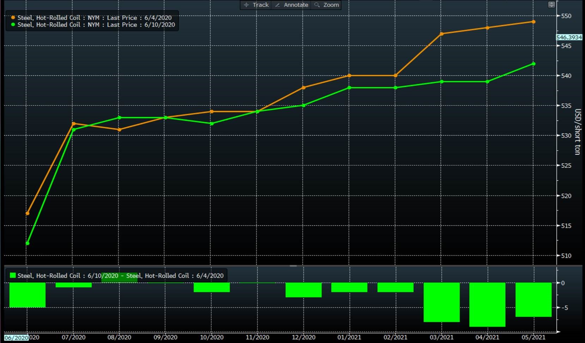
Task: Click green legend marker for 6/10/2020 series
Action: click(13, 25)
